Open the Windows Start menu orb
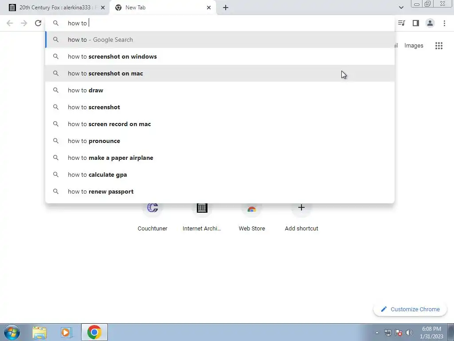Image resolution: width=454 pixels, height=341 pixels. (12, 332)
